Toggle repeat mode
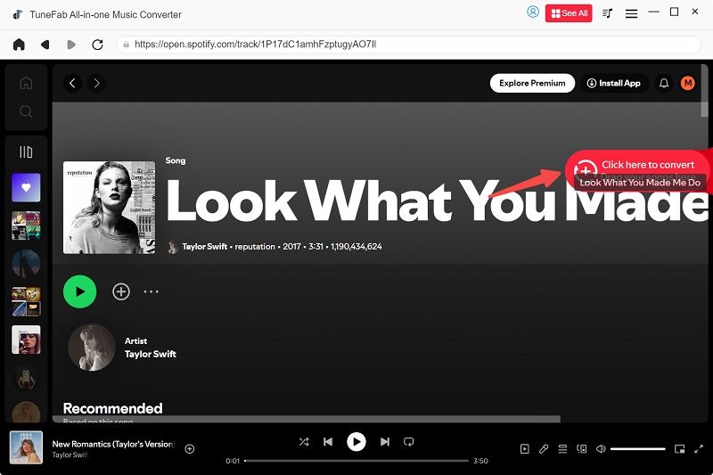 tap(409, 442)
